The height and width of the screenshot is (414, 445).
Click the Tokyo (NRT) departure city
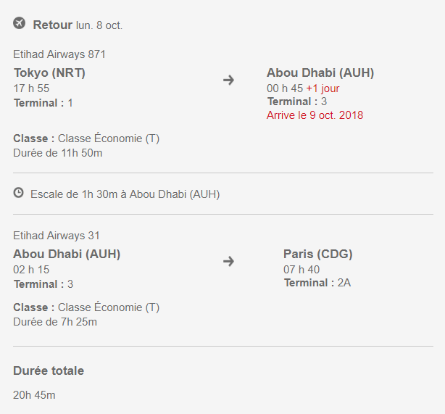point(49,73)
